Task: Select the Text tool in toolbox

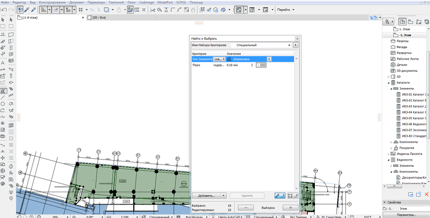Action: [3, 63]
